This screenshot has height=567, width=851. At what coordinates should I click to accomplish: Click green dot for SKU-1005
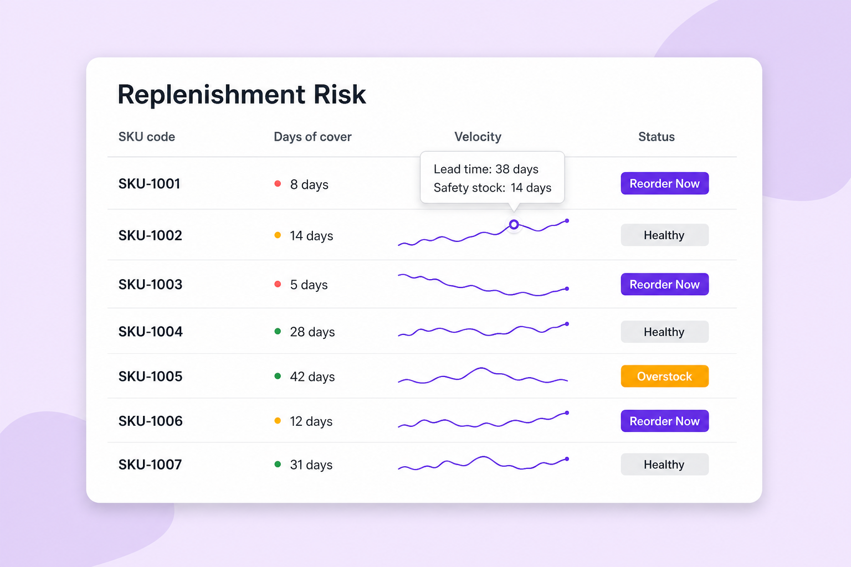[278, 376]
